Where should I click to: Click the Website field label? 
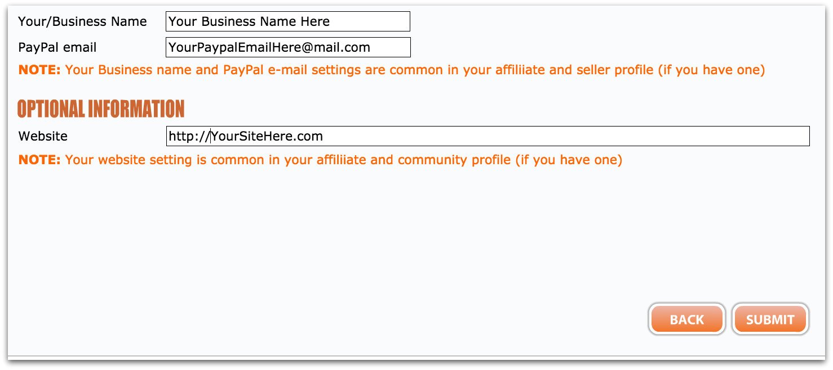coord(43,136)
